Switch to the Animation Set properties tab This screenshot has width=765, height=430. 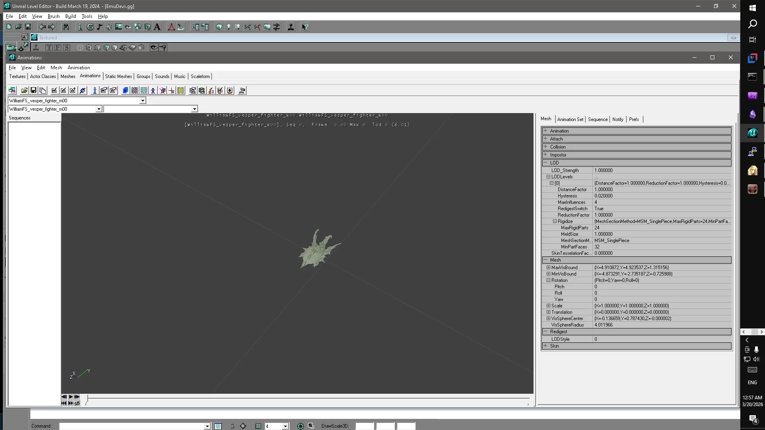tap(570, 119)
